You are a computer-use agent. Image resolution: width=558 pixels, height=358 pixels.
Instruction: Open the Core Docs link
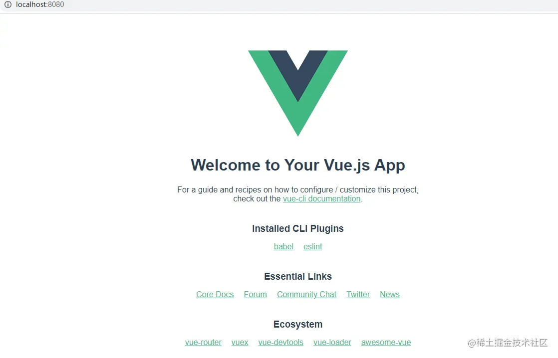(215, 294)
